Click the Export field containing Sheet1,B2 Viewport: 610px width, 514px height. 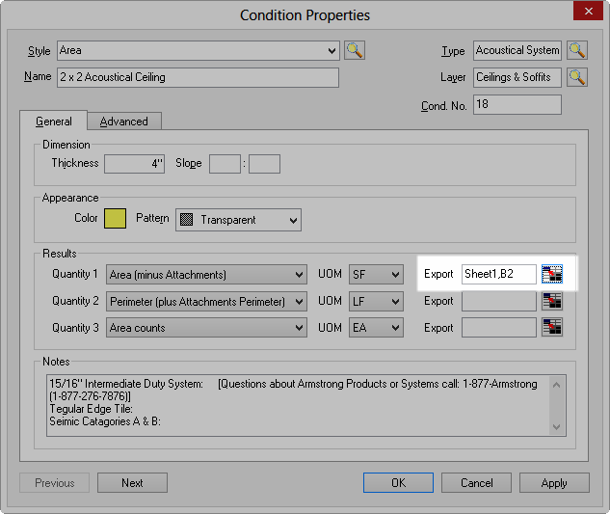click(499, 274)
